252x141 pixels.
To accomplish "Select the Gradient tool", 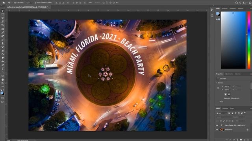I will tap(3, 54).
